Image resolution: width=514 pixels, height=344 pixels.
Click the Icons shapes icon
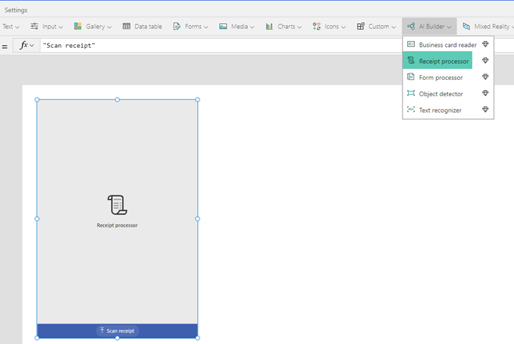coord(316,26)
